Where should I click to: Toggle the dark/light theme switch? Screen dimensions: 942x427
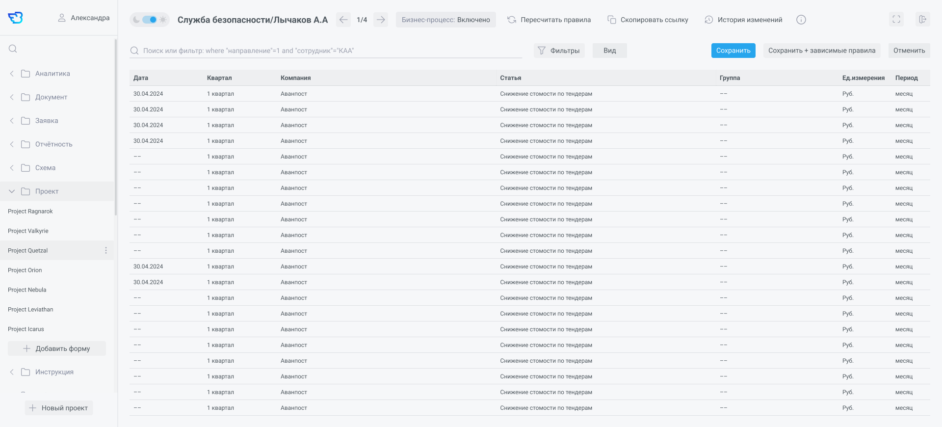(150, 20)
